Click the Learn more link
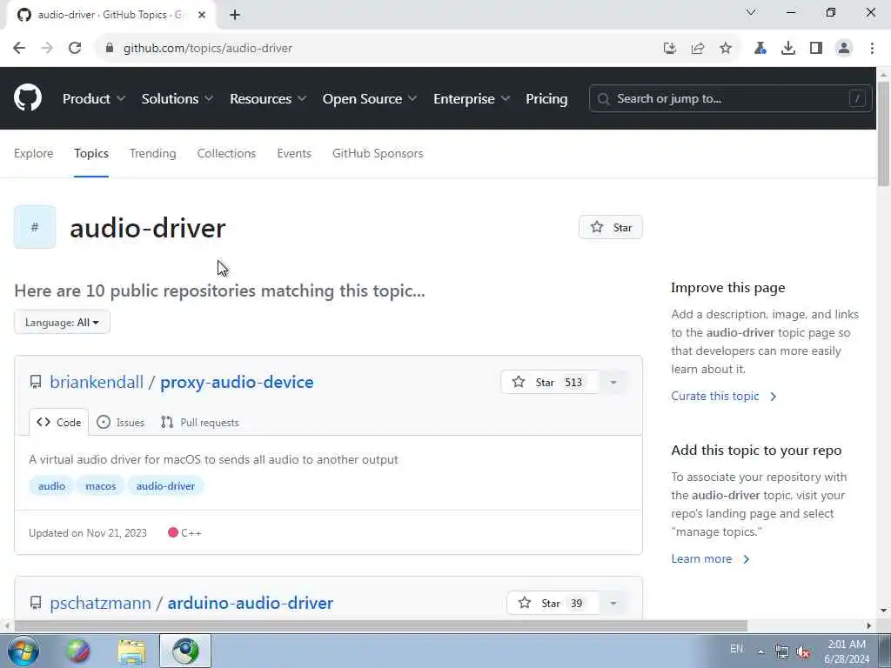Image resolution: width=891 pixels, height=668 pixels. point(710,559)
